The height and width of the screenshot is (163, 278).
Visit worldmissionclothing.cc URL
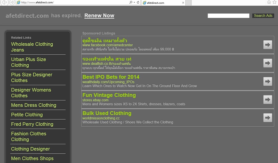101,118
